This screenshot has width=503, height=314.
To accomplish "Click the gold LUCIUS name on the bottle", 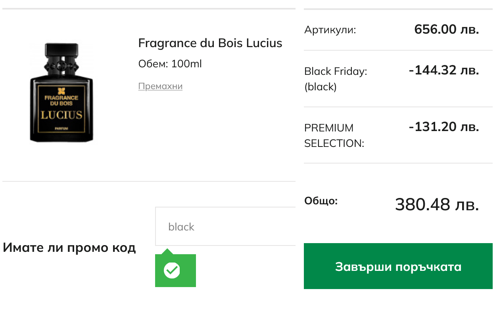I will (x=61, y=115).
